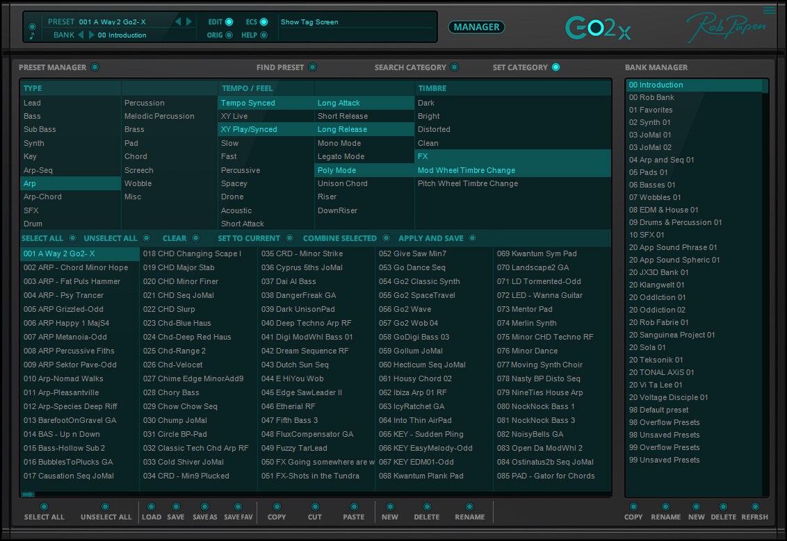787x541 pixels.
Task: Switch to the FIND PRESET view
Action: (313, 67)
